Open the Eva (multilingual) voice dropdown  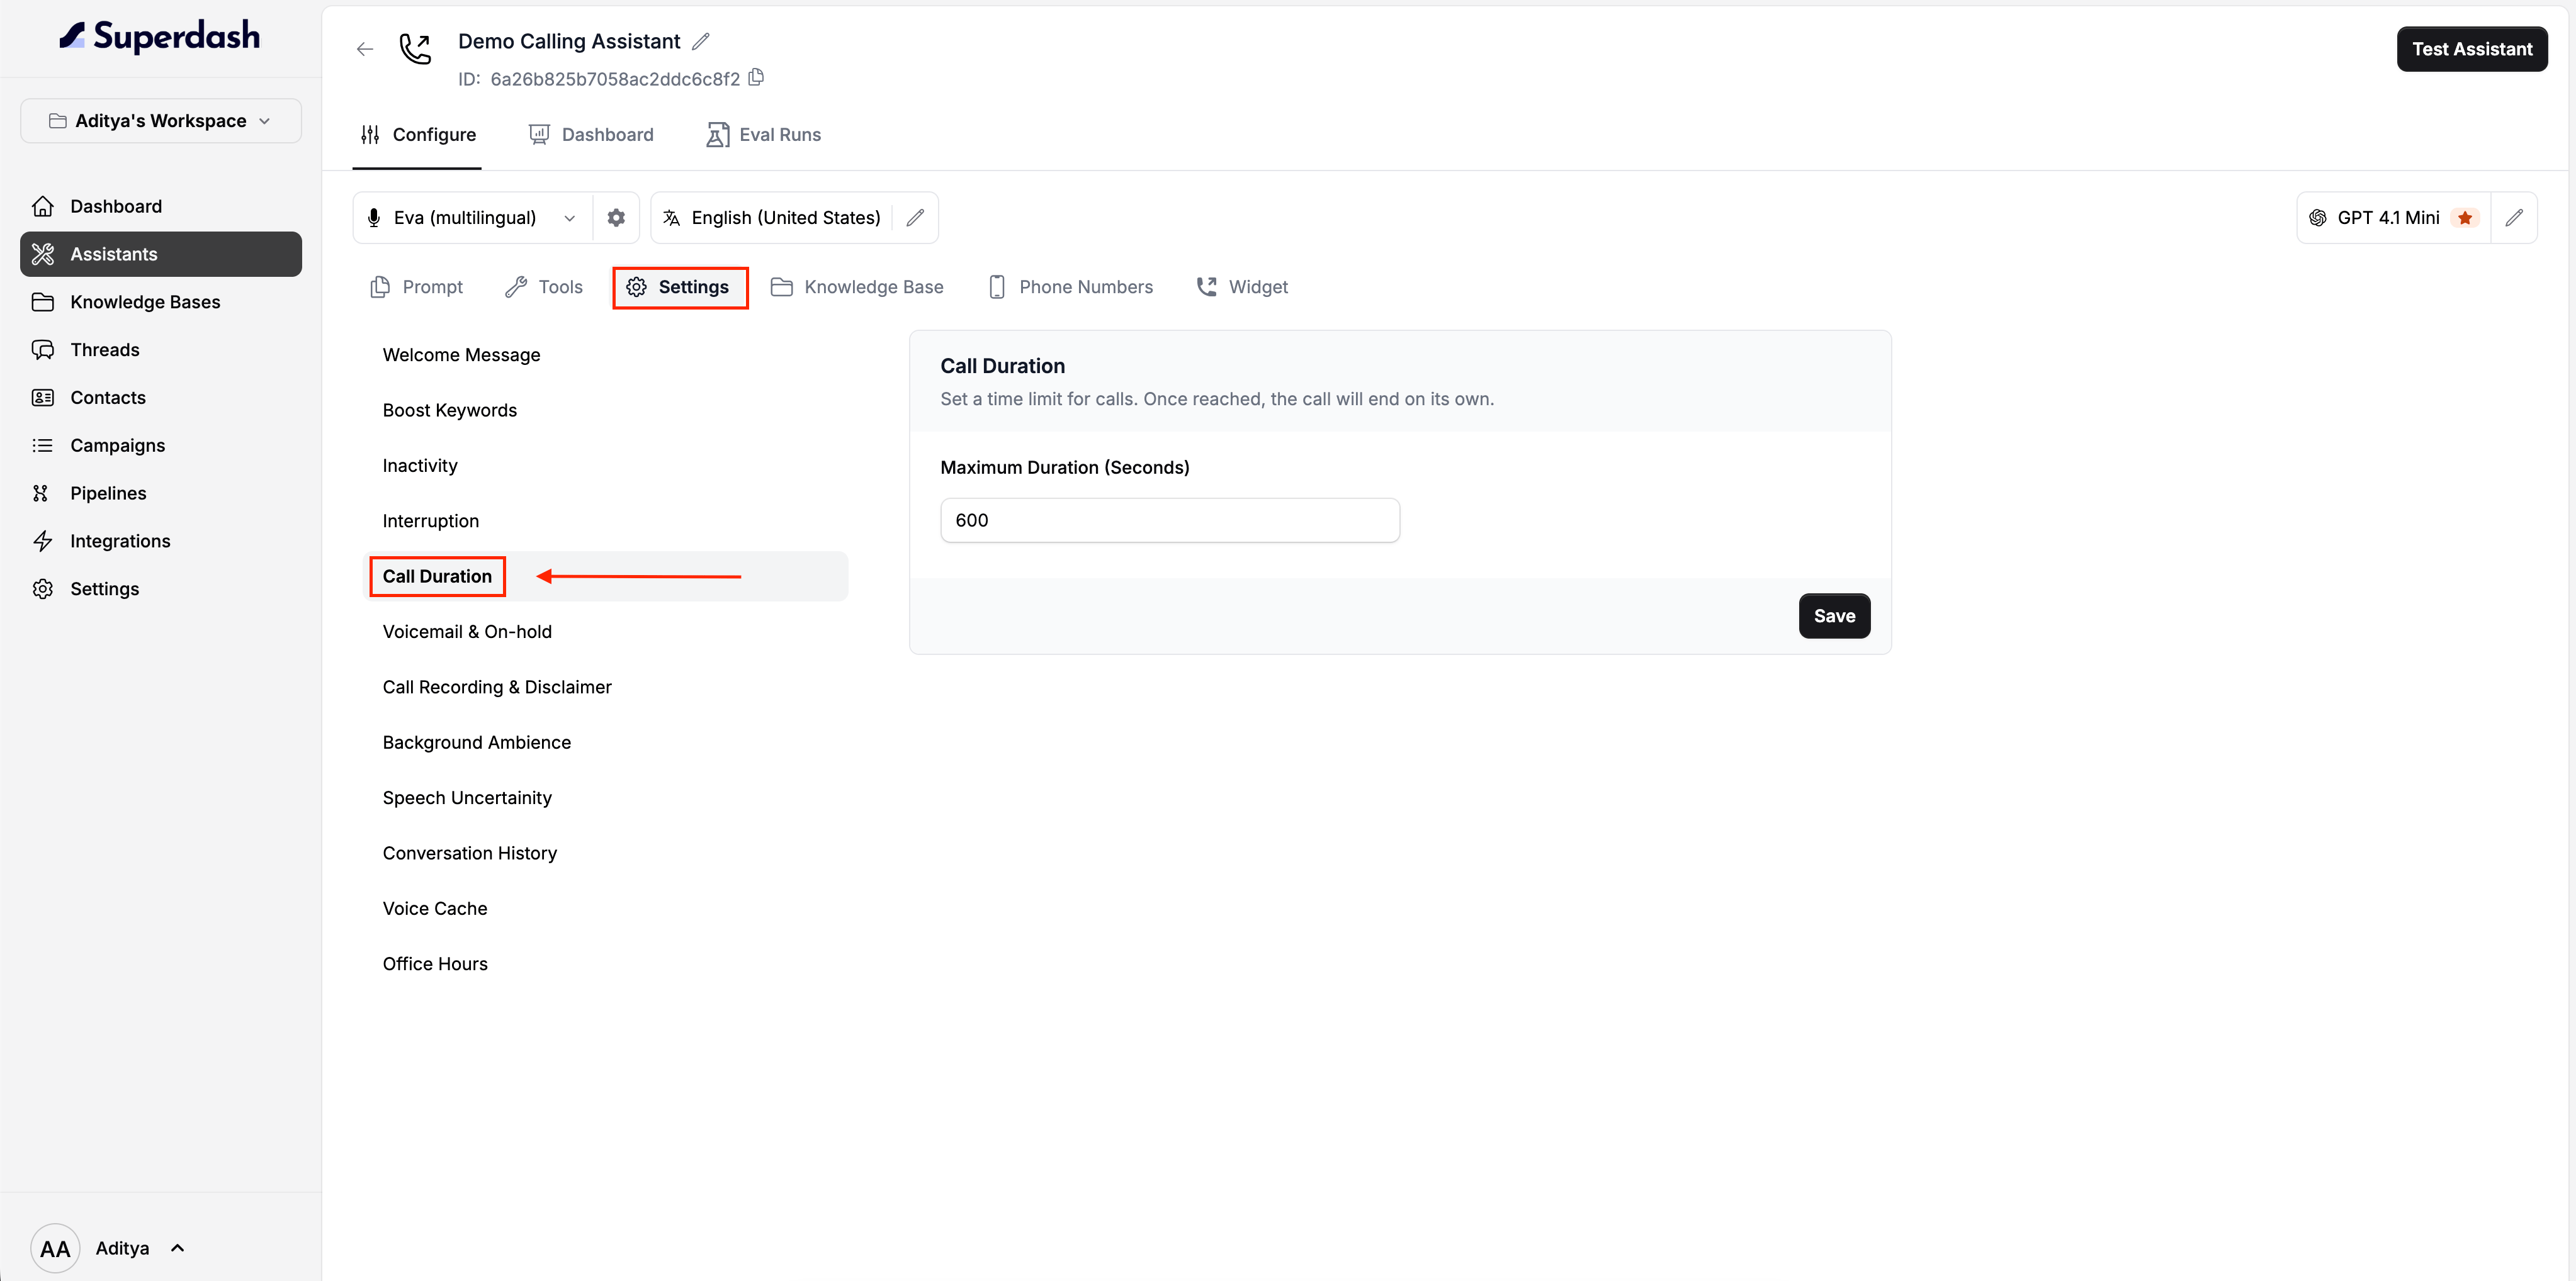pyautogui.click(x=473, y=218)
